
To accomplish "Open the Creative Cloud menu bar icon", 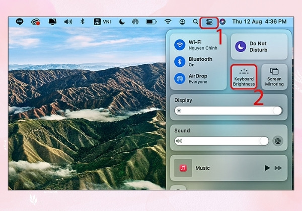I will 36,22.
